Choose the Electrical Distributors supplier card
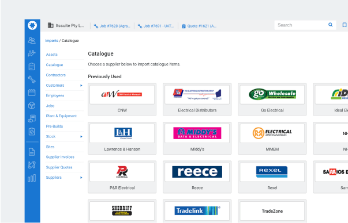Screen dimensions: 348x223 coord(197,99)
